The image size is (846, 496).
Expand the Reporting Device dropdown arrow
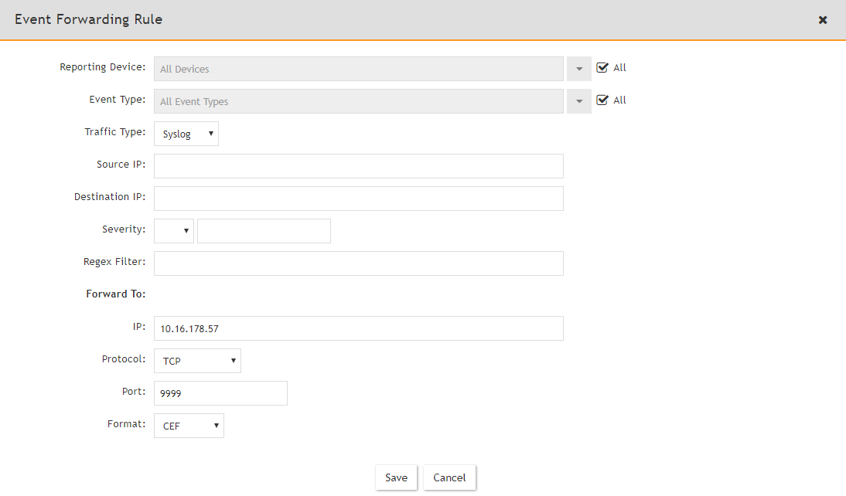pos(578,69)
